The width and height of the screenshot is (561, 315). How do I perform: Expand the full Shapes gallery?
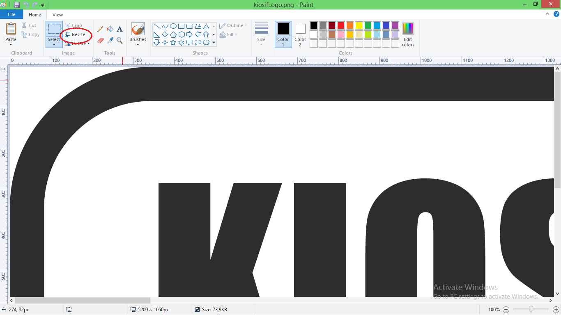[214, 43]
